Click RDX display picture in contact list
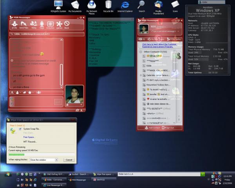The image size is (235, 188). point(144,29)
